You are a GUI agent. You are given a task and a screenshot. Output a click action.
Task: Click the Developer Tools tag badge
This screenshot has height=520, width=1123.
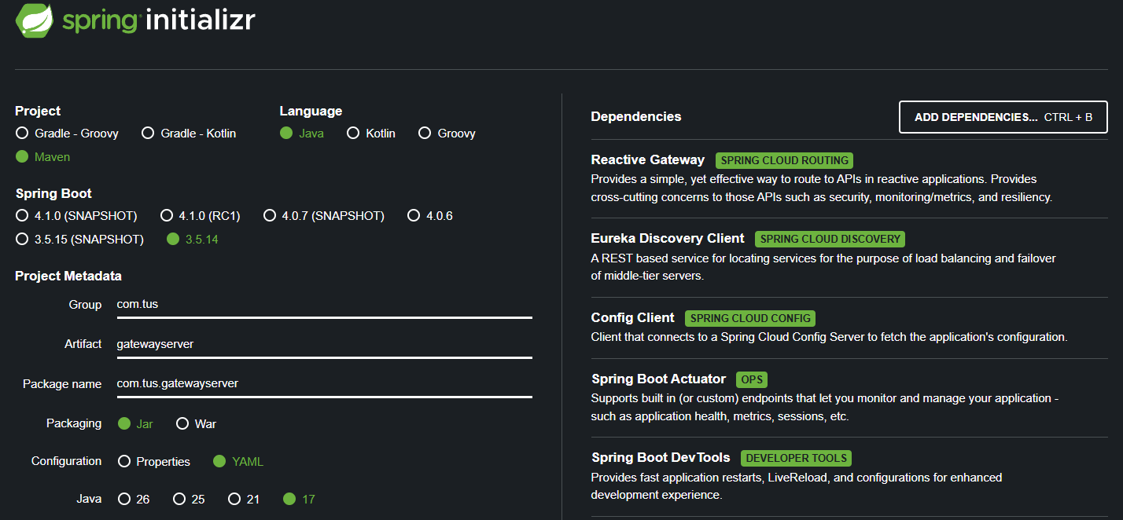796,458
